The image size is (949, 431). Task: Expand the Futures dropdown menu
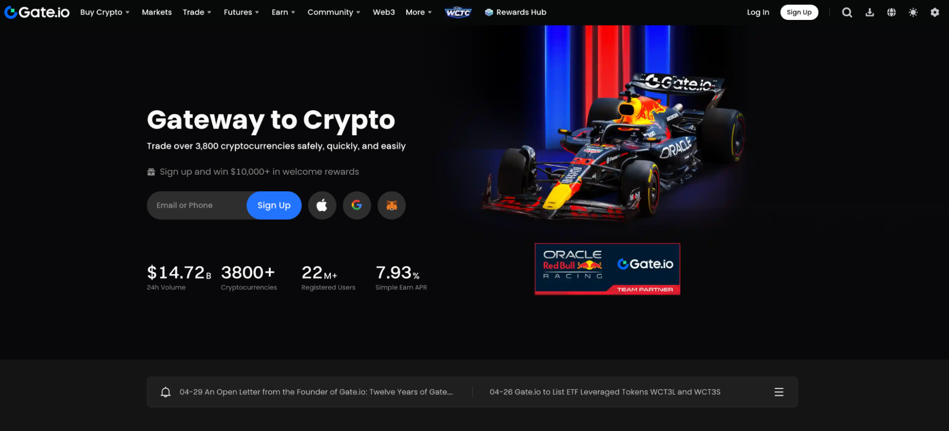point(241,12)
